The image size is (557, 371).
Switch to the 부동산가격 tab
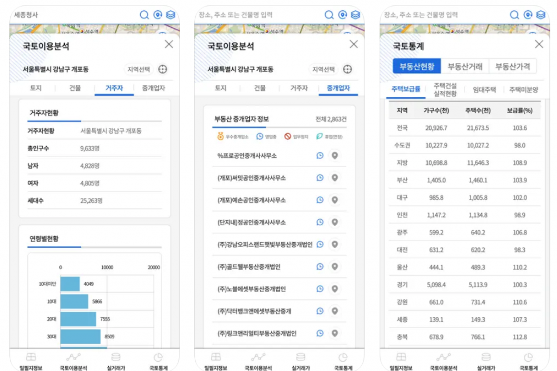[x=512, y=66]
